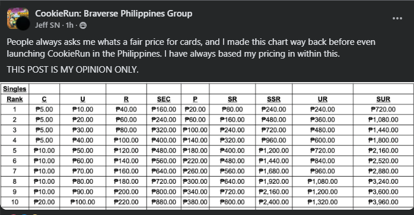Click the ₱720.00 SUR rank 1 cell
414x215 pixels.
tap(383, 109)
